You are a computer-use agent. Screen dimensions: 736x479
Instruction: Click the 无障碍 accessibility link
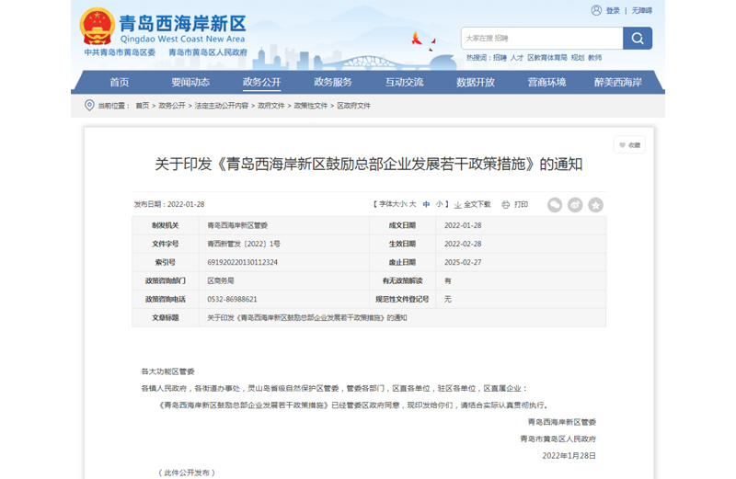641,10
